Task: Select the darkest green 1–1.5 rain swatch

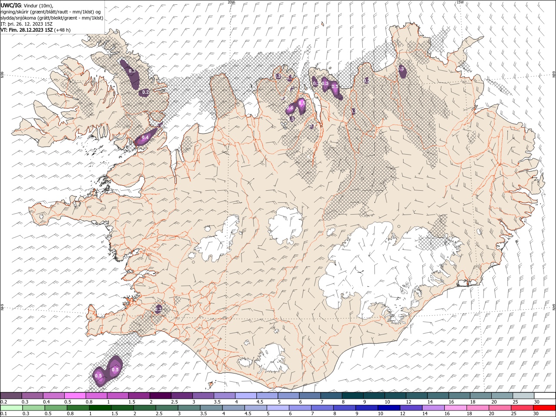Action: (x=100, y=408)
